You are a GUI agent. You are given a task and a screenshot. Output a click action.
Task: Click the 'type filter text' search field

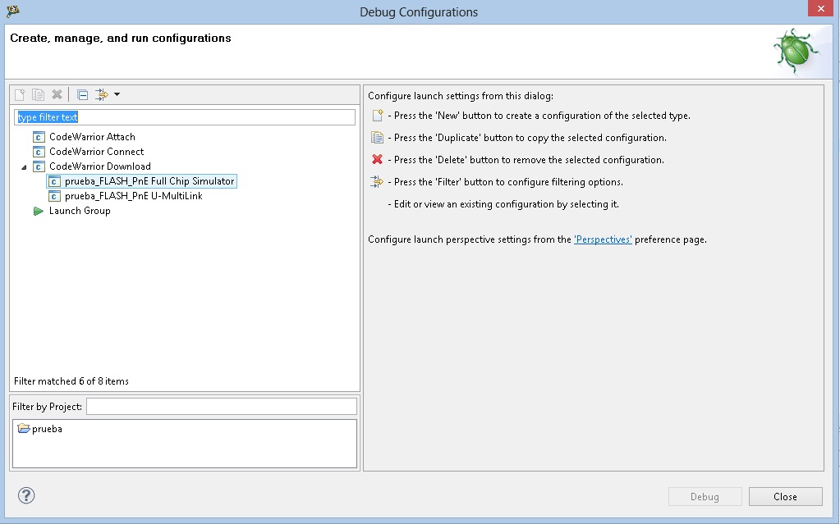pos(185,117)
